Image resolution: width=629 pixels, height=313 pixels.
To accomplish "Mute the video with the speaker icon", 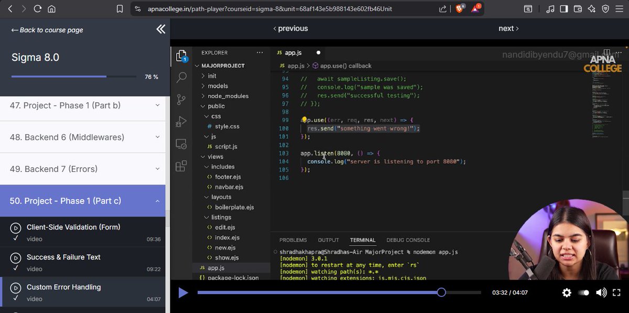I will point(601,293).
